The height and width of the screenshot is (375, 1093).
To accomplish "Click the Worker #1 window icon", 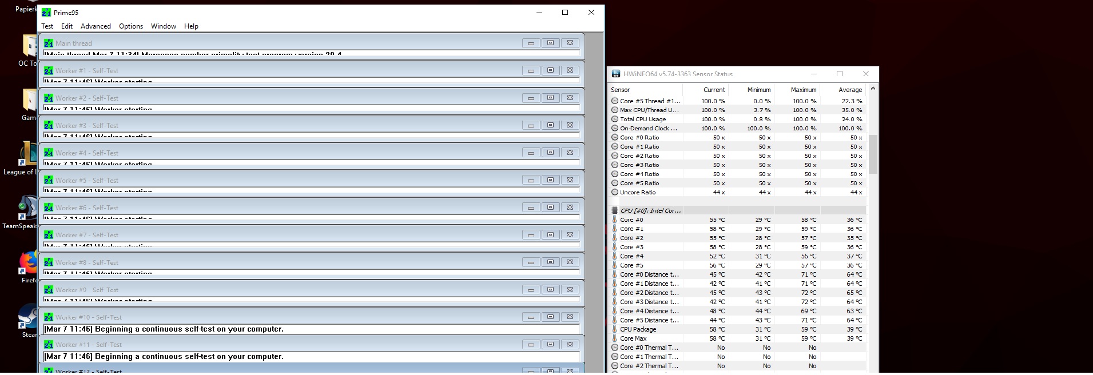I will 49,70.
